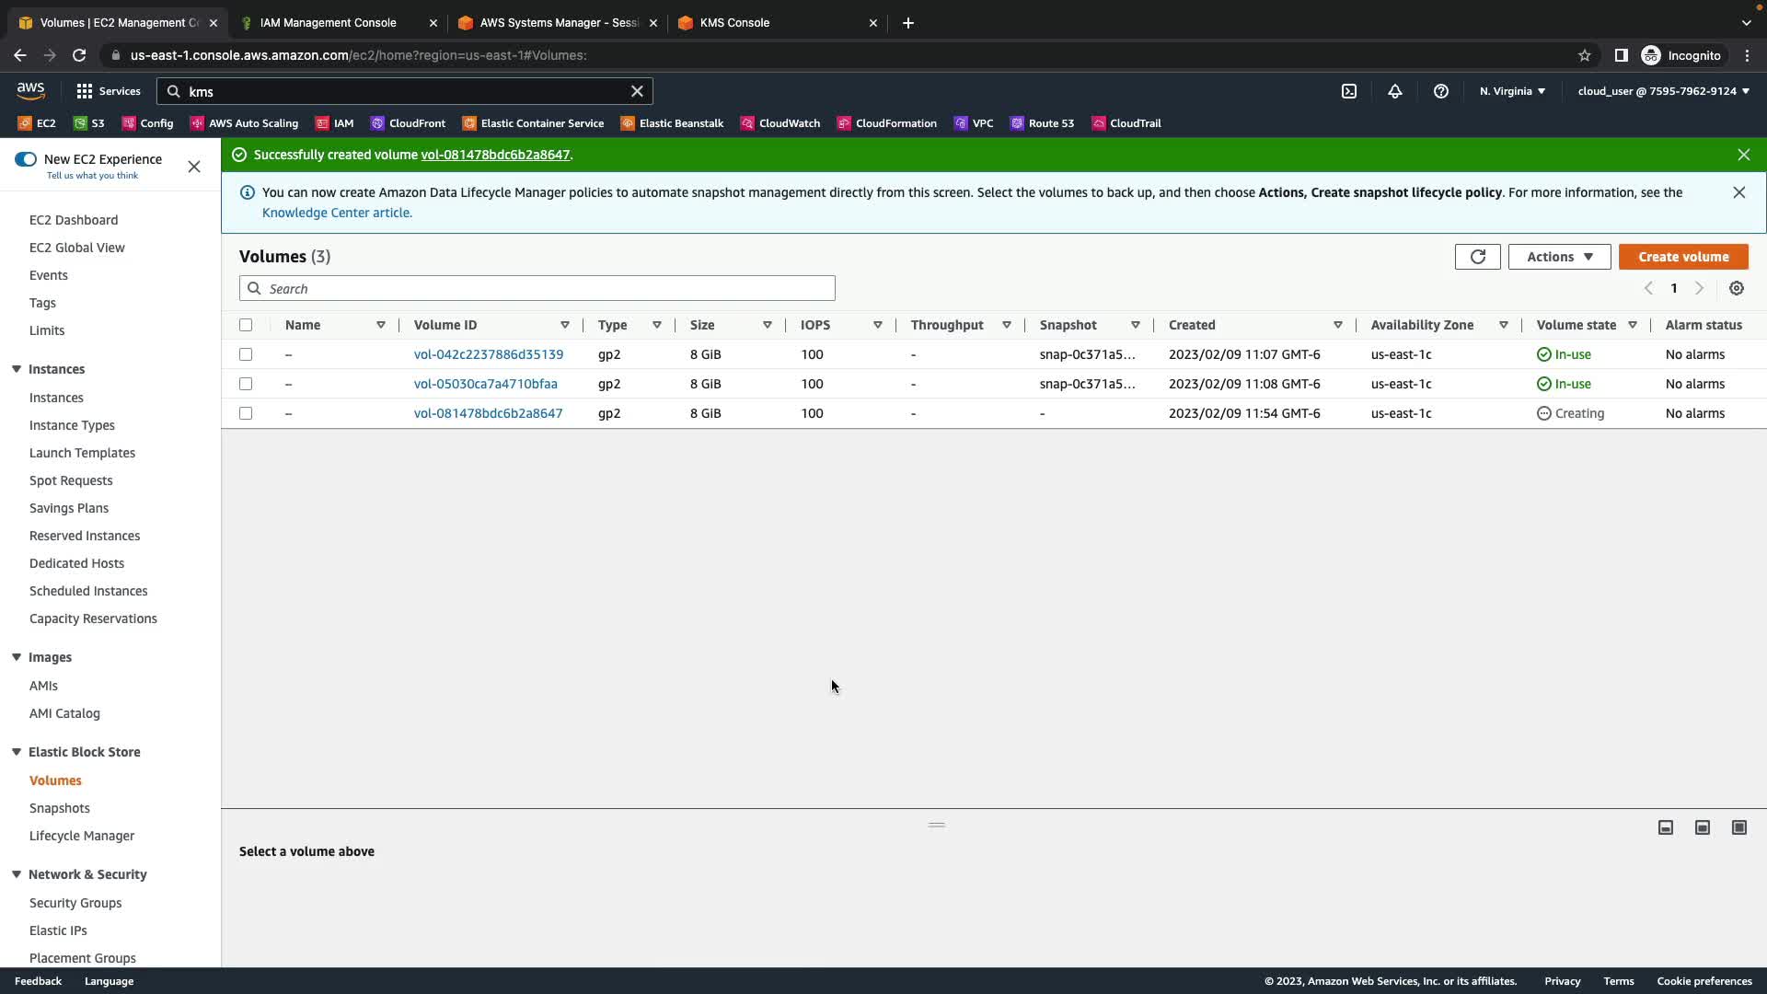
Task: Click the Create volume button
Action: click(1682, 257)
